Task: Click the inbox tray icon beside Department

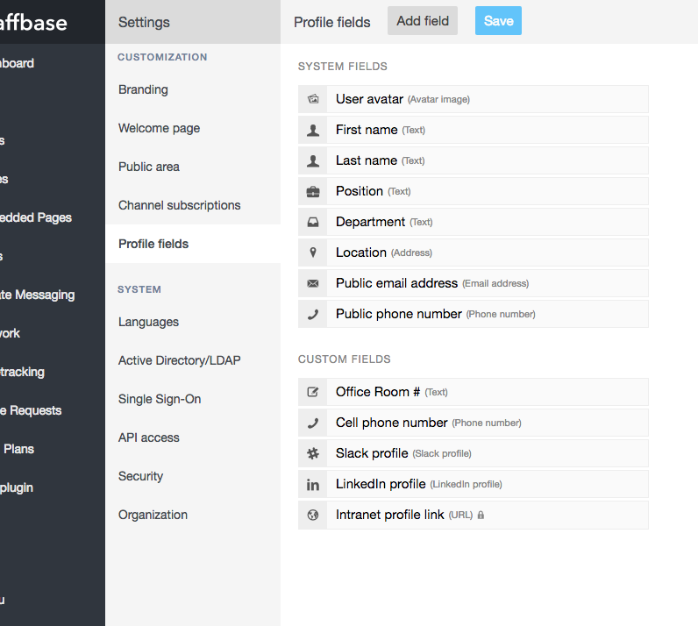Action: pos(313,222)
